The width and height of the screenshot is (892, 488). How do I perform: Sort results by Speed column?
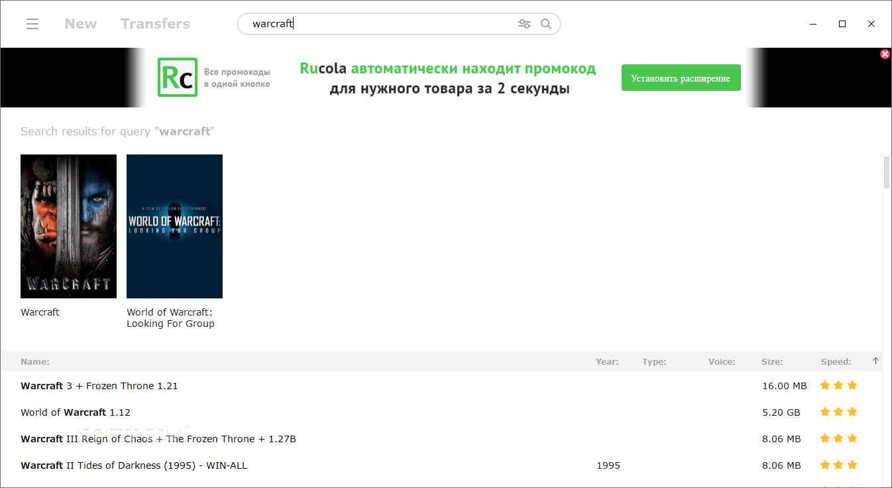(836, 362)
